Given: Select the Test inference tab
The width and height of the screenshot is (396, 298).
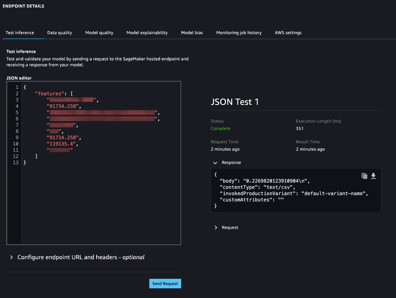Looking at the screenshot, I should pyautogui.click(x=19, y=32).
